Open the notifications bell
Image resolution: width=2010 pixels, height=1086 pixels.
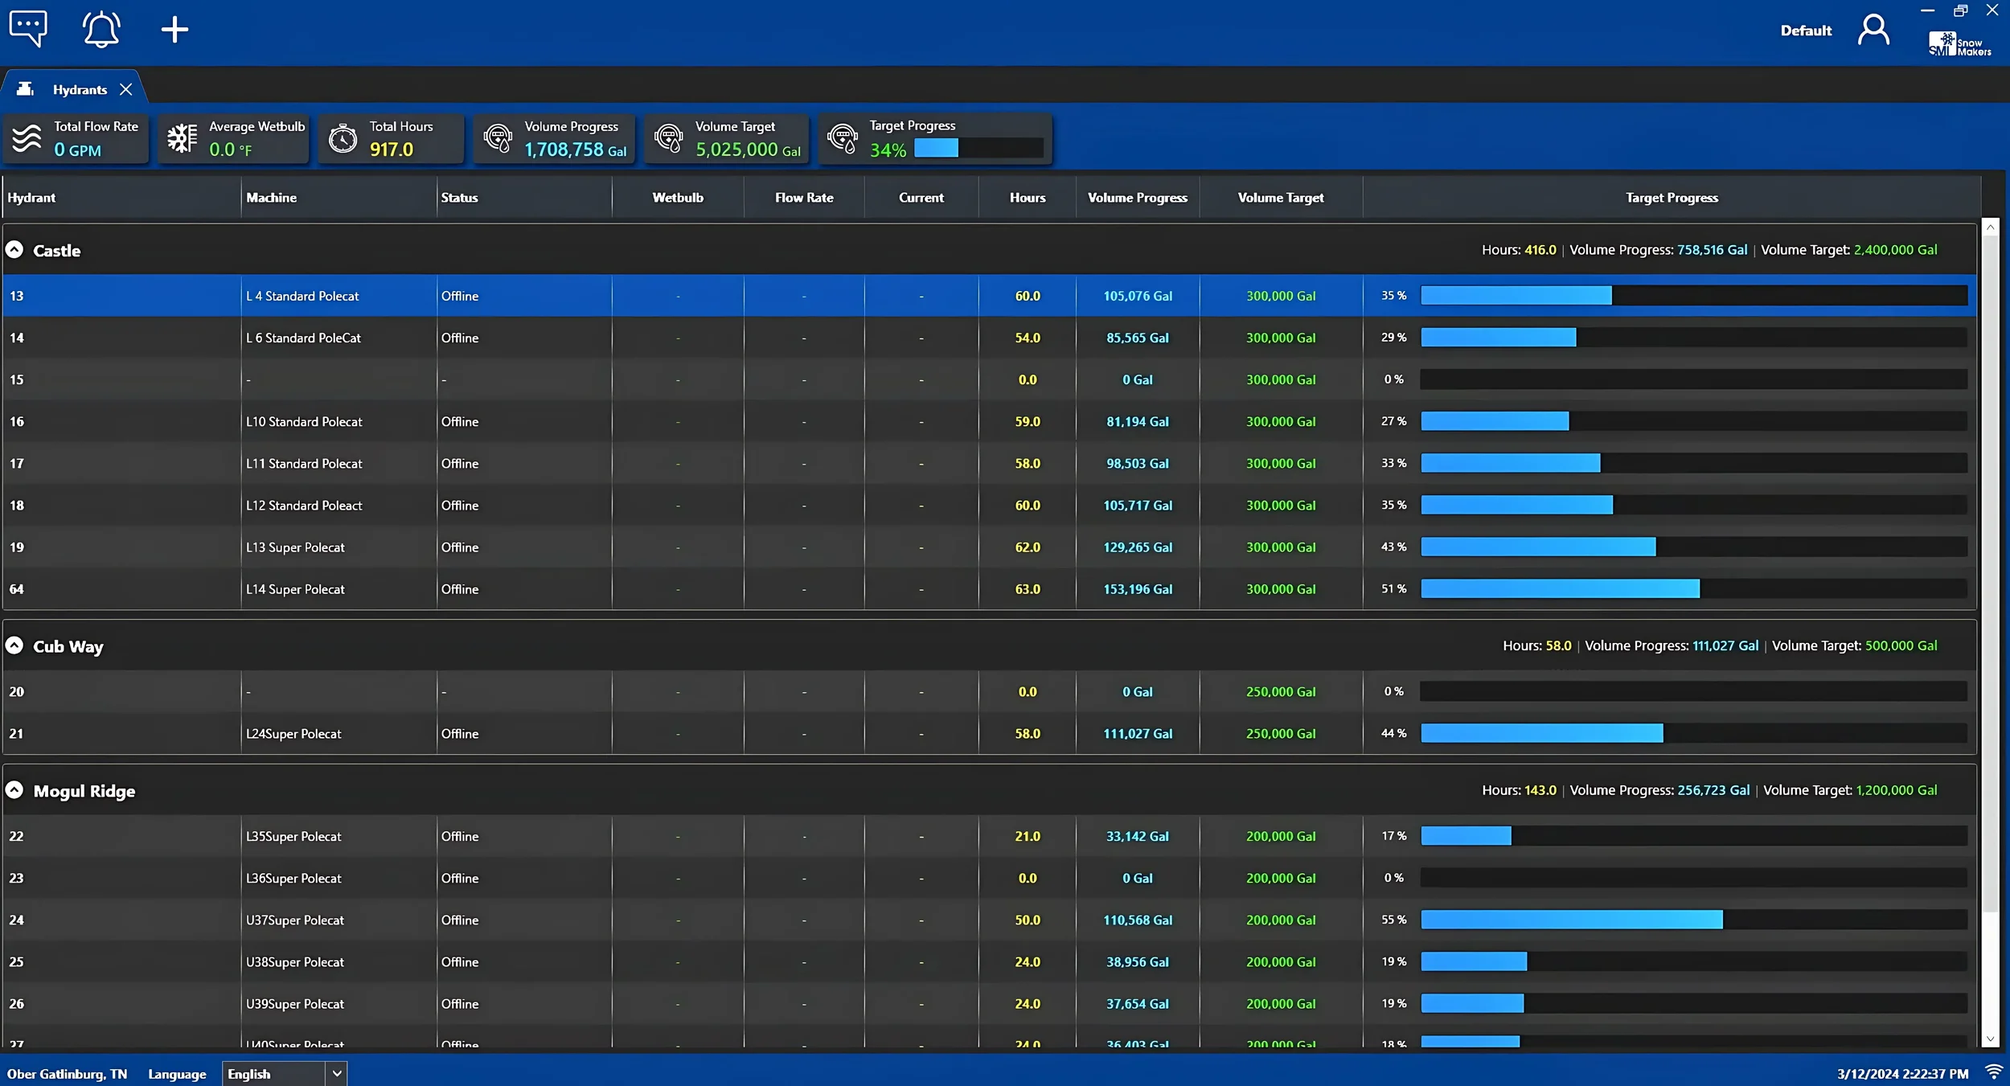[x=100, y=28]
